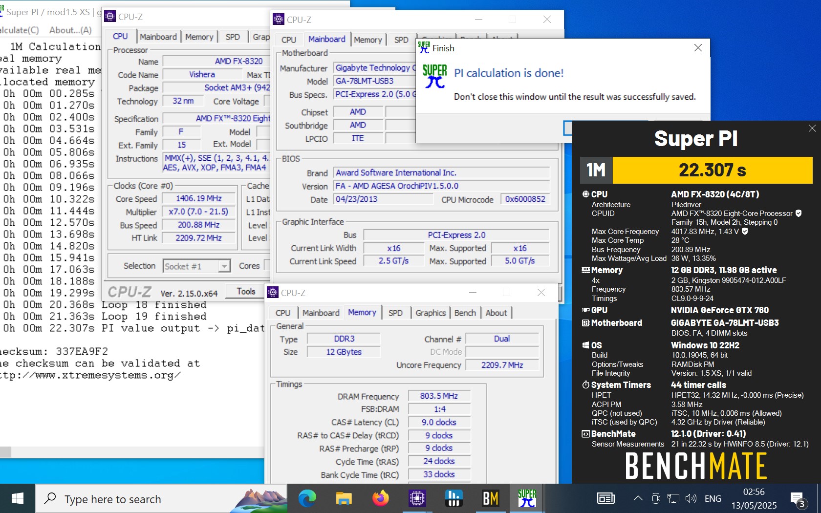Switch to CPU-Z taskbar icon
This screenshot has height=513, width=821.
point(417,498)
